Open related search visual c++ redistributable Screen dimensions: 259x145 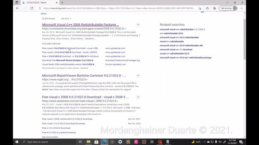coord(172,41)
